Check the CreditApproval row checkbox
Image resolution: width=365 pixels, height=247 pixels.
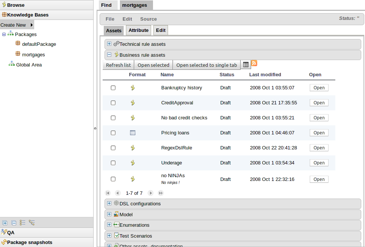pyautogui.click(x=113, y=103)
